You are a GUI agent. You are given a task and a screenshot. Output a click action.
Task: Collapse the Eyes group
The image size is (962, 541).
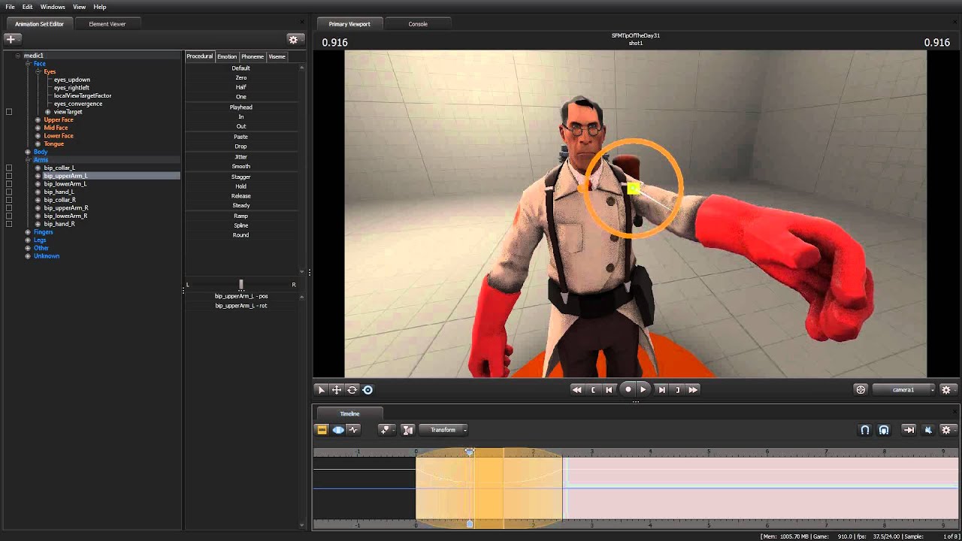pyautogui.click(x=38, y=71)
